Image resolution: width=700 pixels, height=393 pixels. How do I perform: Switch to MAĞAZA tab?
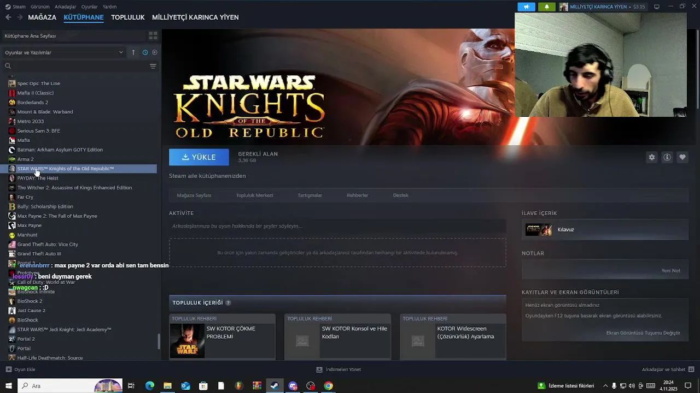(42, 17)
